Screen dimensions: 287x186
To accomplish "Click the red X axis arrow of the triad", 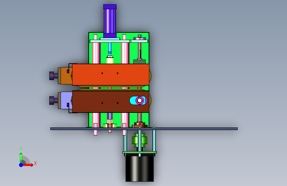I will coord(28,165).
